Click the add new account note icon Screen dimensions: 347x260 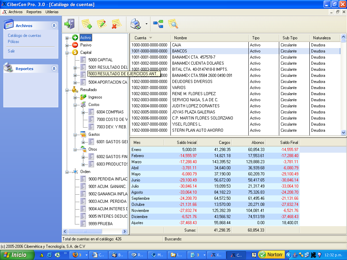tap(86, 24)
